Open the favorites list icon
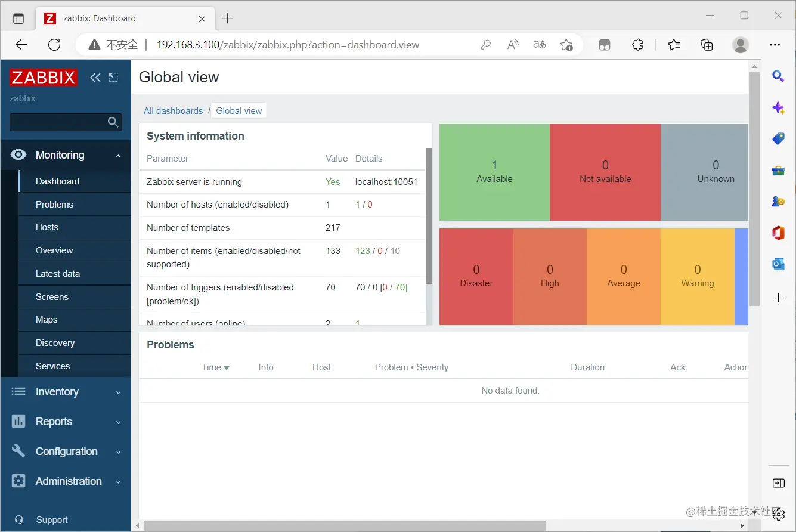Viewport: 796px width, 532px height. 674,45
